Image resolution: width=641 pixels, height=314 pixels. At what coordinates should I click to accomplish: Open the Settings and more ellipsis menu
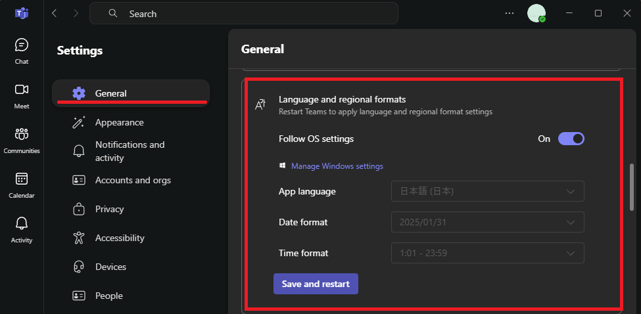pyautogui.click(x=510, y=13)
